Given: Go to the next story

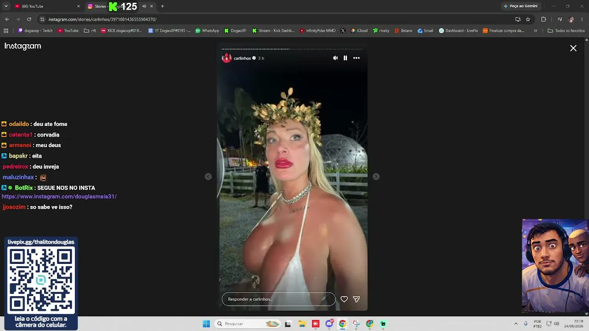Looking at the screenshot, I should point(376,177).
